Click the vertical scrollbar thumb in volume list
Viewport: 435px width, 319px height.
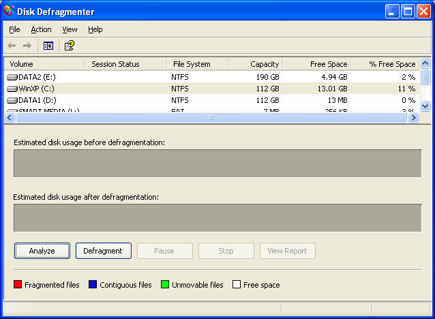[425, 76]
